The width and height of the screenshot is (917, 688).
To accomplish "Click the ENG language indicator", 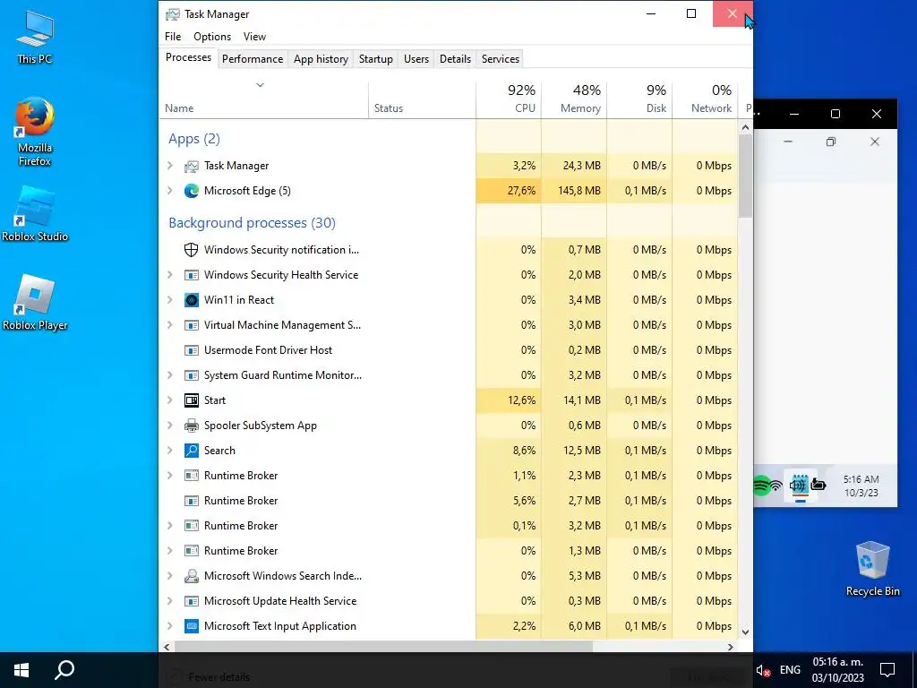I will 790,670.
